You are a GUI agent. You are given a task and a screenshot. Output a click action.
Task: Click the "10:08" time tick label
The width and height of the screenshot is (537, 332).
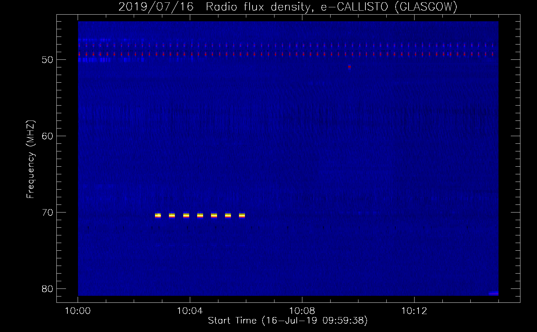coord(302,311)
